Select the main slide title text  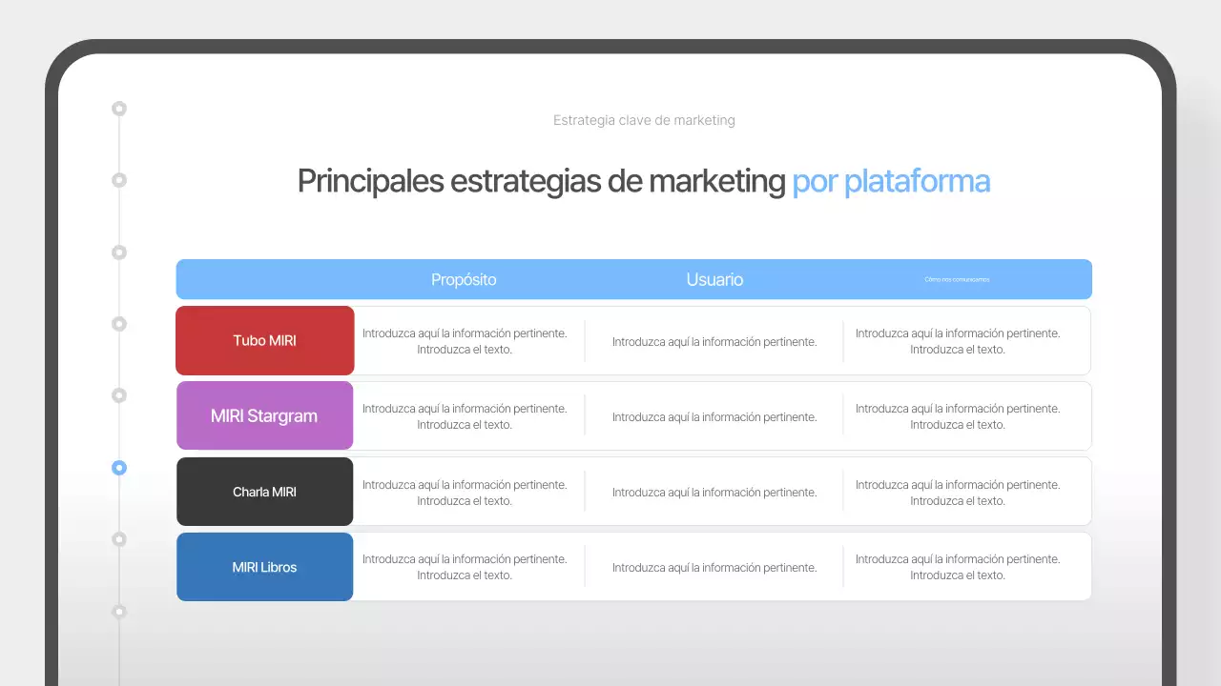coord(644,181)
